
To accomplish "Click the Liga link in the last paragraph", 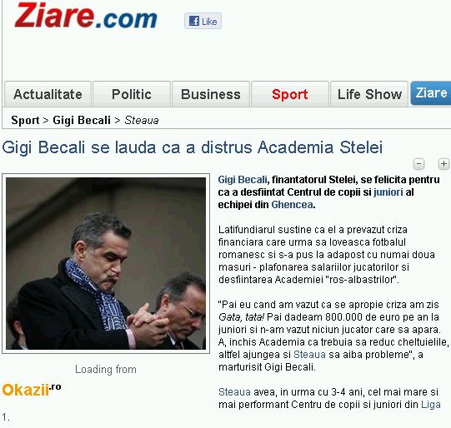I will 431,405.
